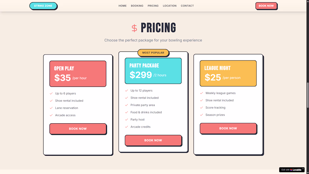Click checkmark icon next to Season prizes

[201, 115]
